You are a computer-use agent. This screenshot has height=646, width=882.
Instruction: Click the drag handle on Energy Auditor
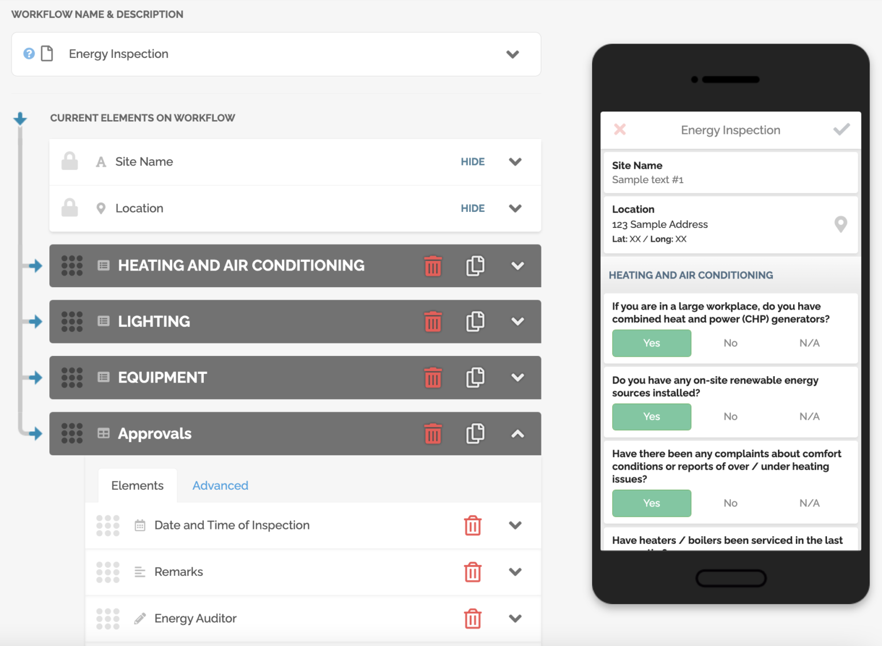coord(108,618)
